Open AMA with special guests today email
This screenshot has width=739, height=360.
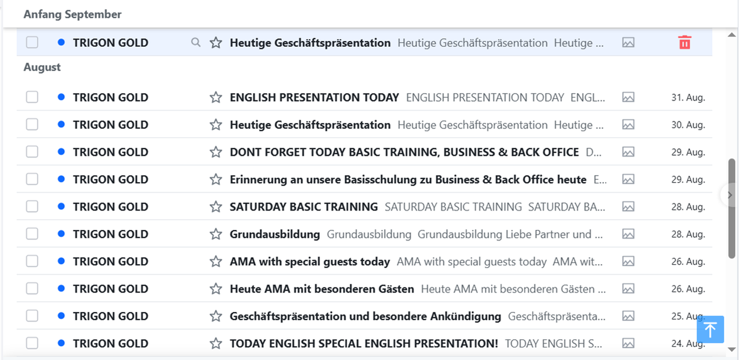(x=309, y=261)
